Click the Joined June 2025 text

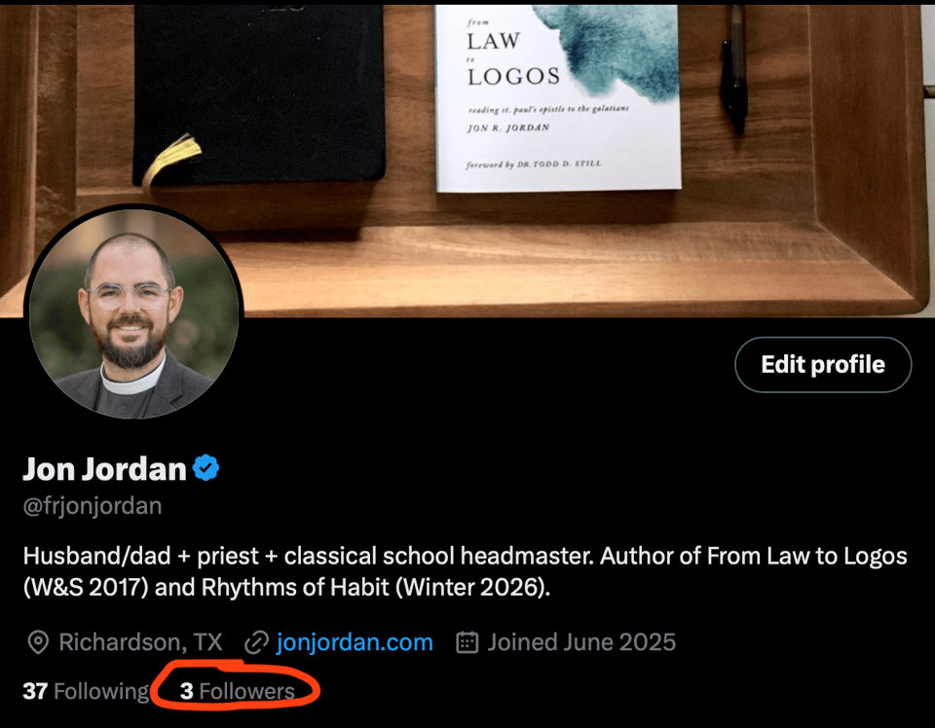[x=581, y=642]
